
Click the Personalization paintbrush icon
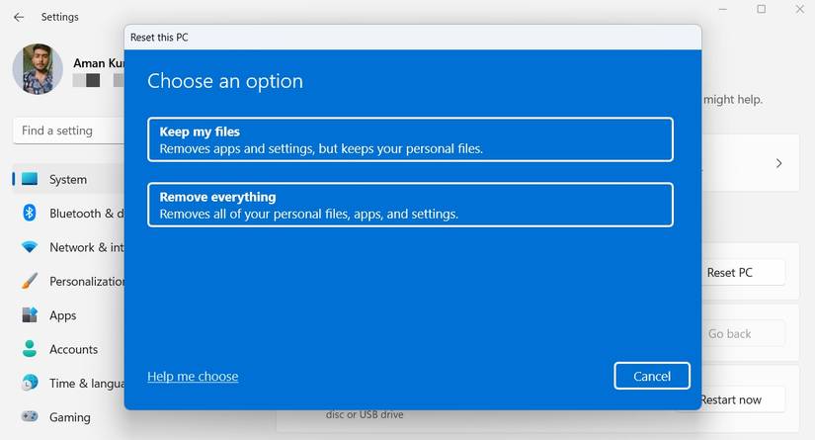tap(30, 281)
